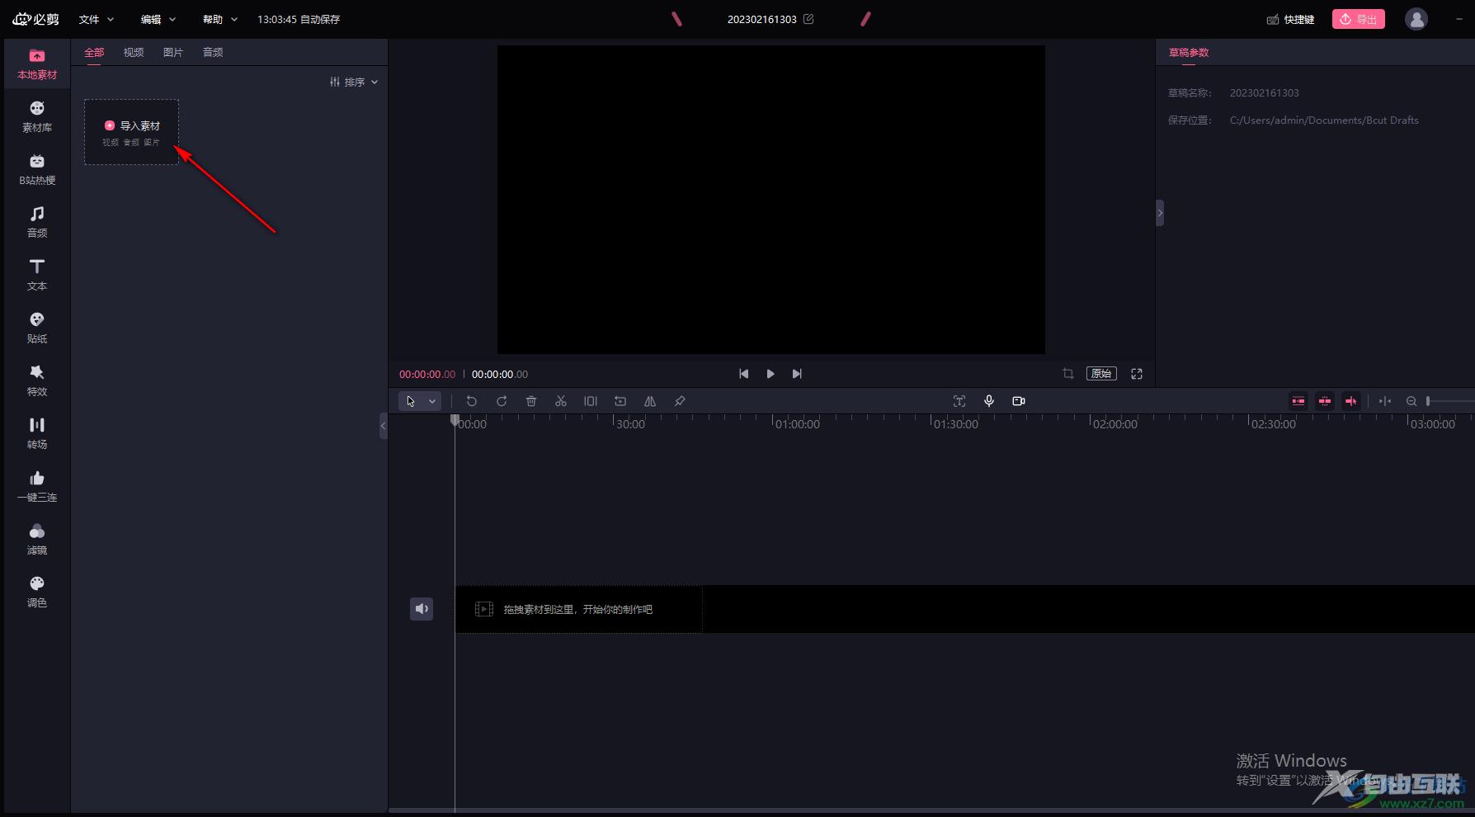Click the horizontal timeline scrollbar
The height and width of the screenshot is (817, 1475).
(931, 810)
